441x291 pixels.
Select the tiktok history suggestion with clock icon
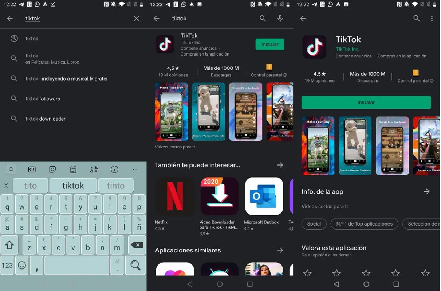(73, 39)
